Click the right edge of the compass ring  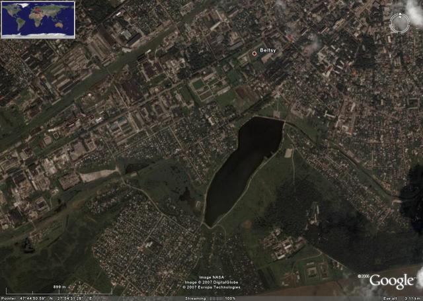410,23
